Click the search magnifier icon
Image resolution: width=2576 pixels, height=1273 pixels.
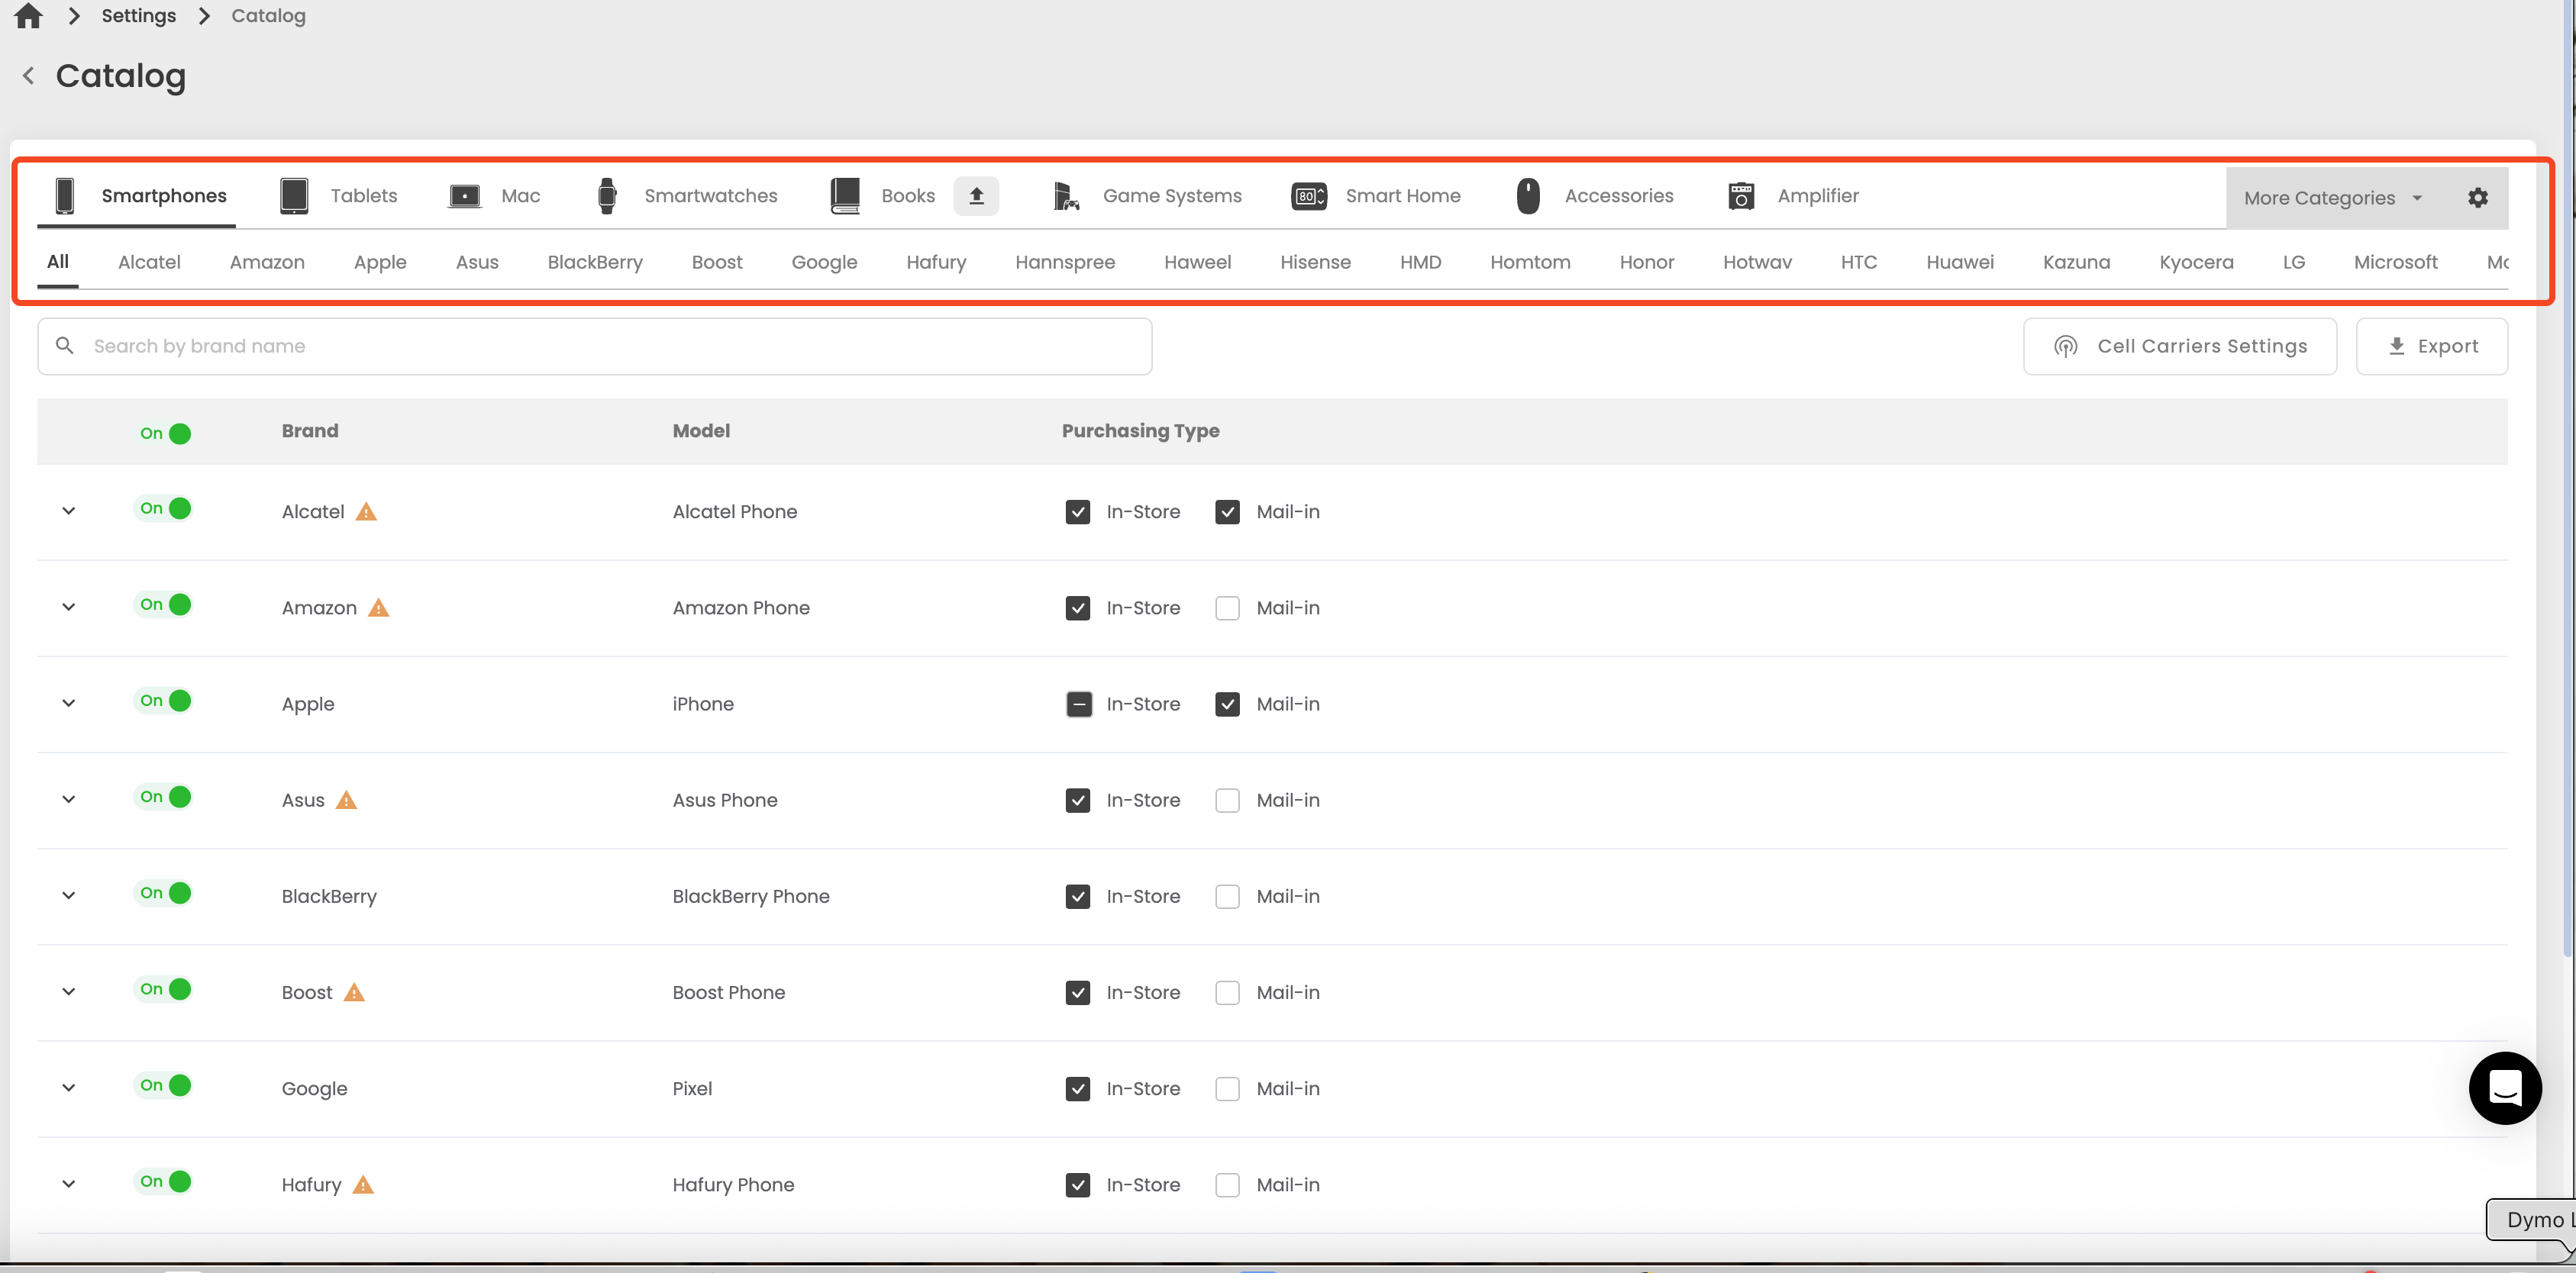click(65, 346)
